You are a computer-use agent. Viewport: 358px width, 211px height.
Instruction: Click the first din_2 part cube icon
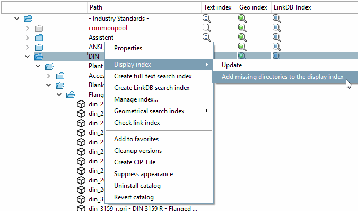(81, 104)
